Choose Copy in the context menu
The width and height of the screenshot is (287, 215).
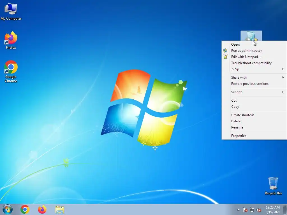coord(254,107)
